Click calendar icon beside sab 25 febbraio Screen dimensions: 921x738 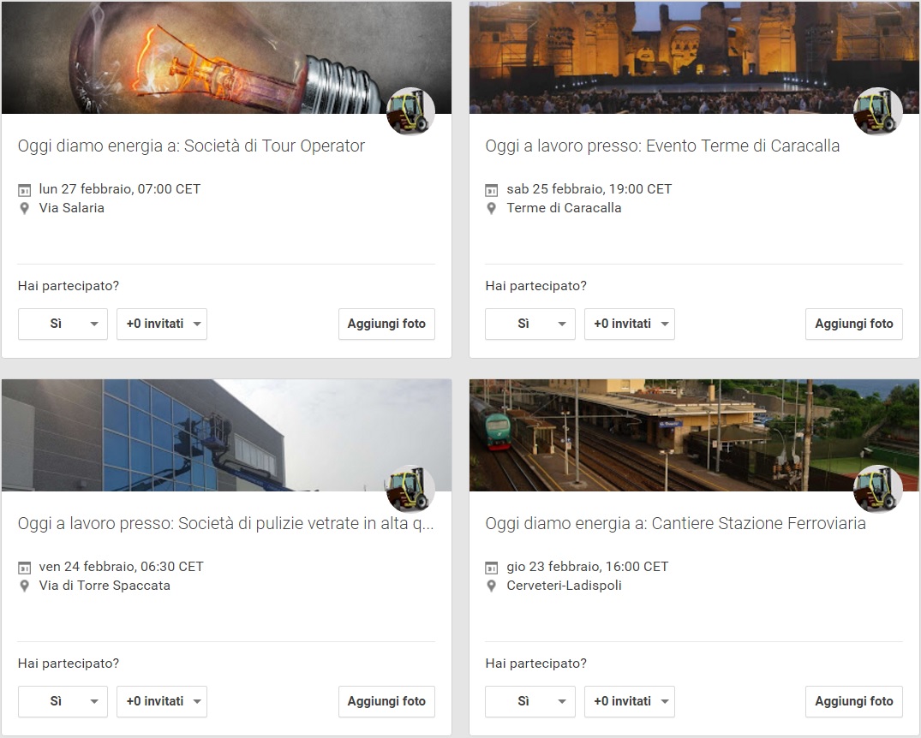coord(491,190)
